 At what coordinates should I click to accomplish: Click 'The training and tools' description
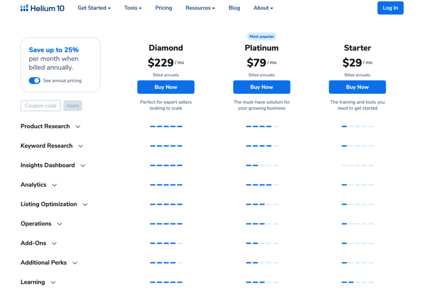tap(357, 105)
